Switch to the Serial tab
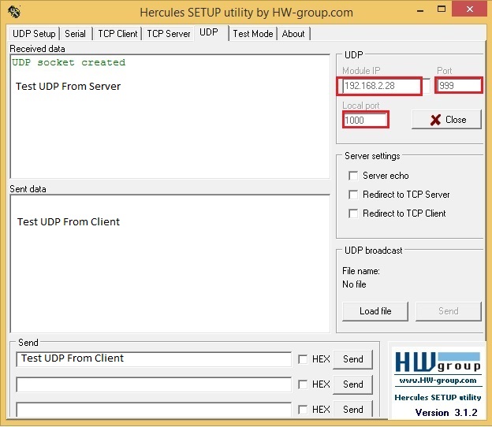 coord(76,34)
